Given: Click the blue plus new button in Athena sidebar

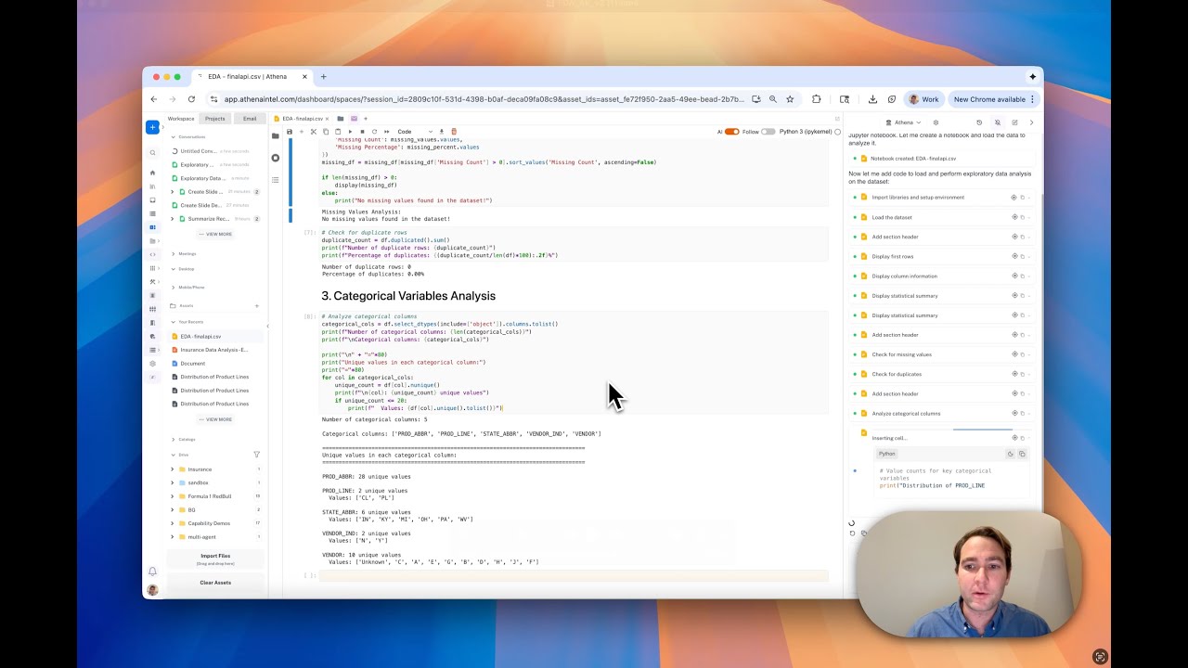Looking at the screenshot, I should point(152,127).
